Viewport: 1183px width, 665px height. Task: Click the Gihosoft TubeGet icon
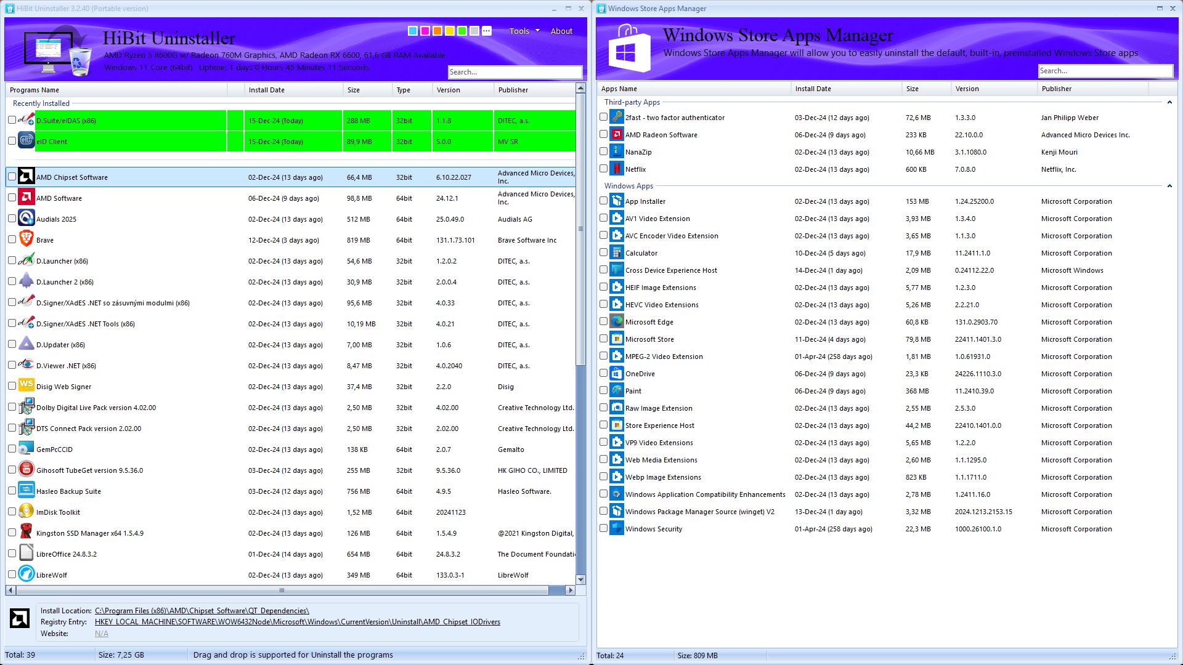point(26,470)
